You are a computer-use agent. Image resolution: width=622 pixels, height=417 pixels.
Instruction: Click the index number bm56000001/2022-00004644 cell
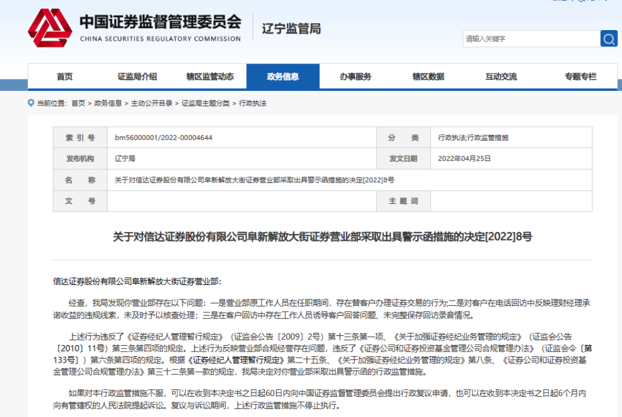click(x=163, y=138)
